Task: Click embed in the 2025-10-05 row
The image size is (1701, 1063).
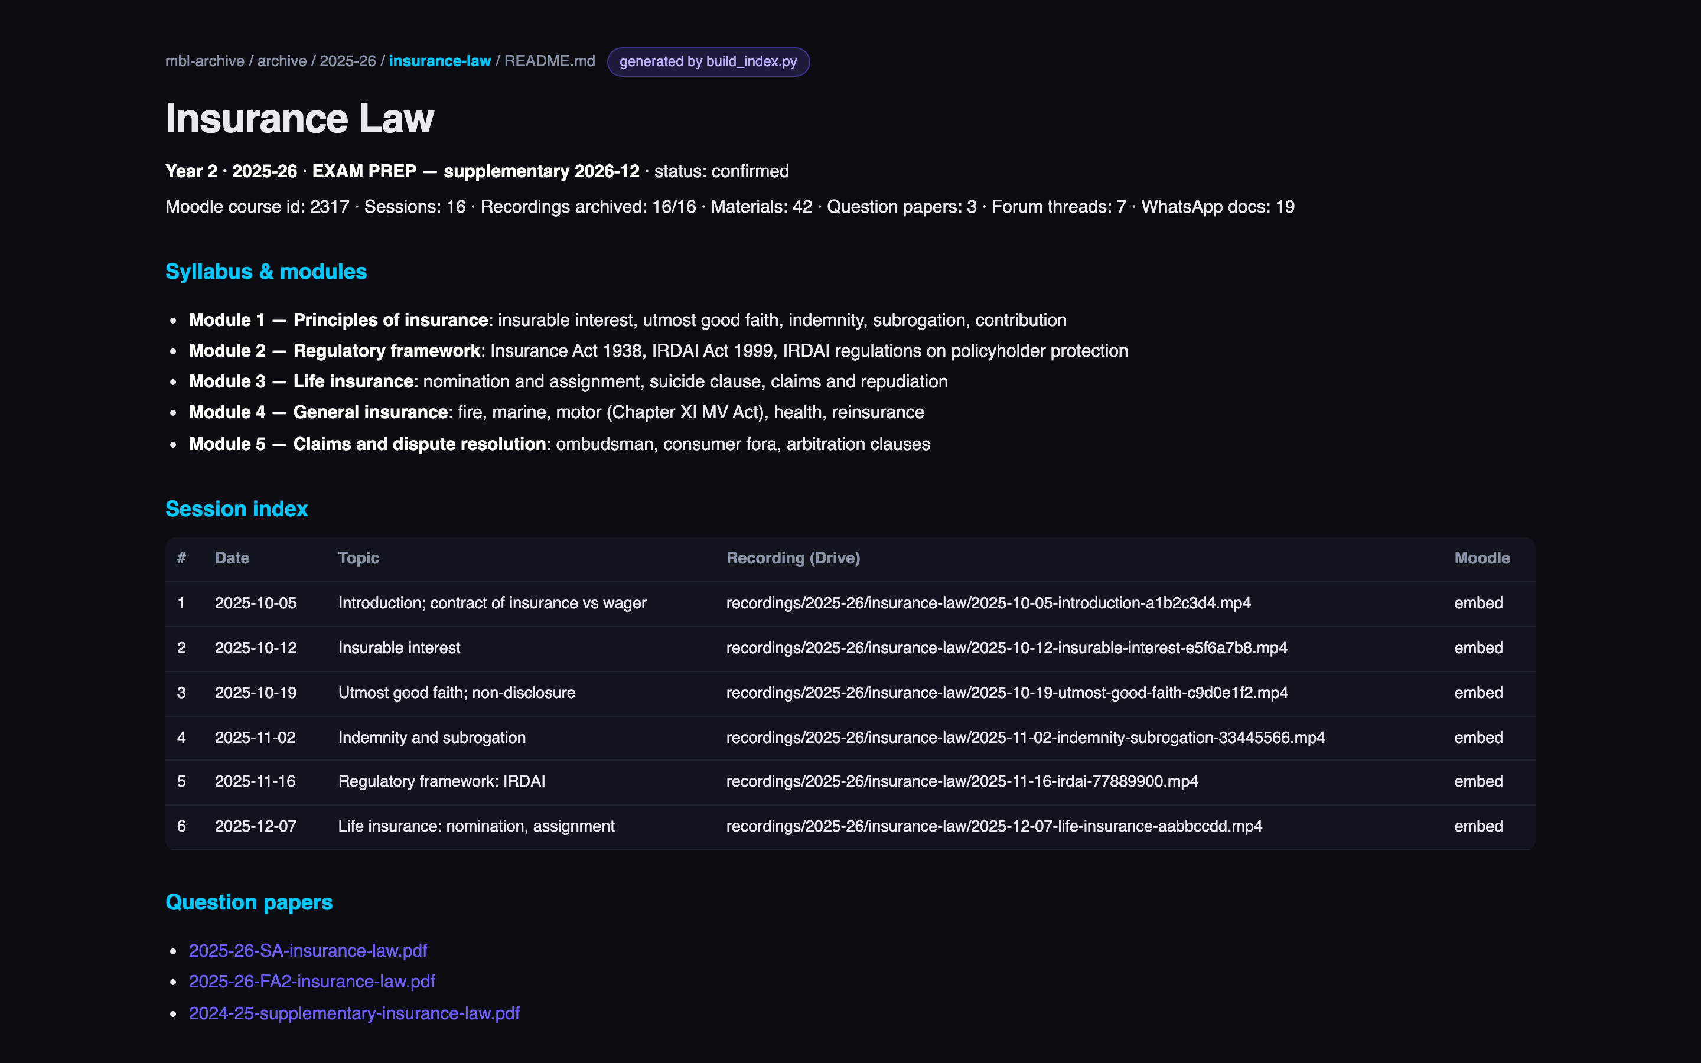Action: click(x=1478, y=603)
